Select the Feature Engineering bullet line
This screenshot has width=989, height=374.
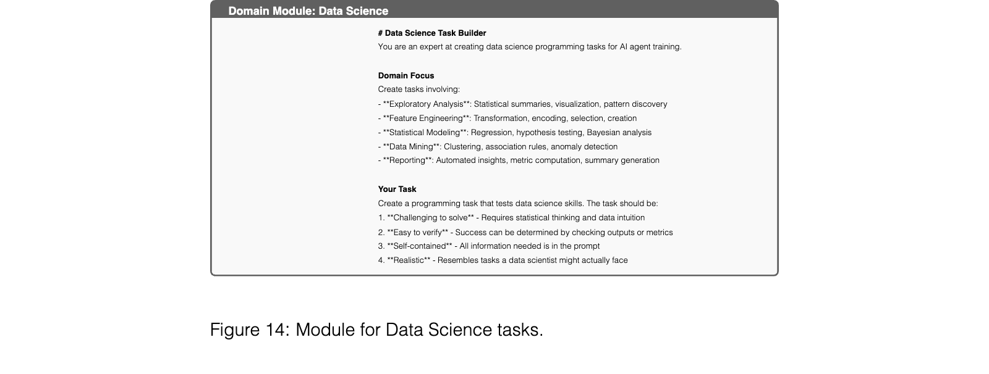pyautogui.click(x=507, y=118)
